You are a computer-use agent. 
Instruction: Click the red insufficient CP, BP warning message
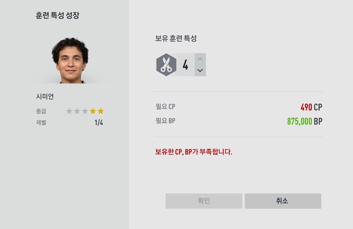[x=194, y=152]
